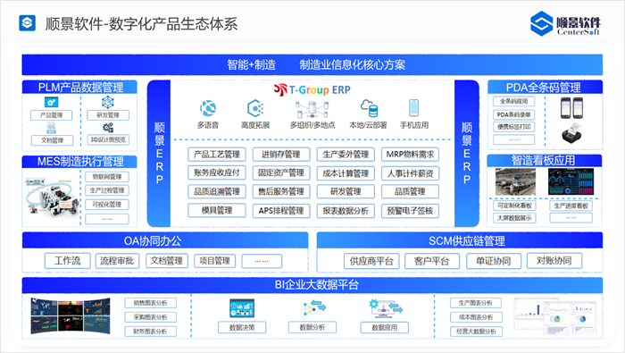
Task: Open the MES factory floor illustration
Action: pos(52,197)
